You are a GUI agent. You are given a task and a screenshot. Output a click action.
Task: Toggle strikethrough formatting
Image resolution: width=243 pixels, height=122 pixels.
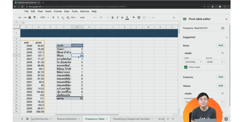pyautogui.click(x=122, y=18)
